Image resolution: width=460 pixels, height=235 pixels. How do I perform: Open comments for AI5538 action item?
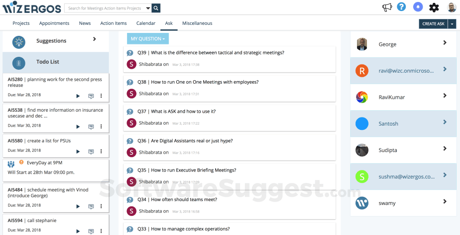tap(91, 127)
